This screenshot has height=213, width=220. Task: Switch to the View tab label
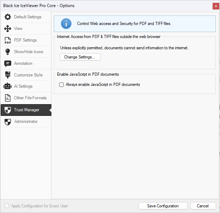point(18,29)
